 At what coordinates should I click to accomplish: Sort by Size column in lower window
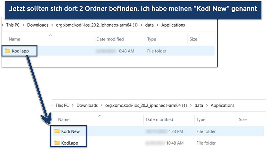click(243, 119)
